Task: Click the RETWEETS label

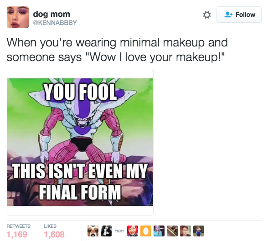Action: point(18,226)
